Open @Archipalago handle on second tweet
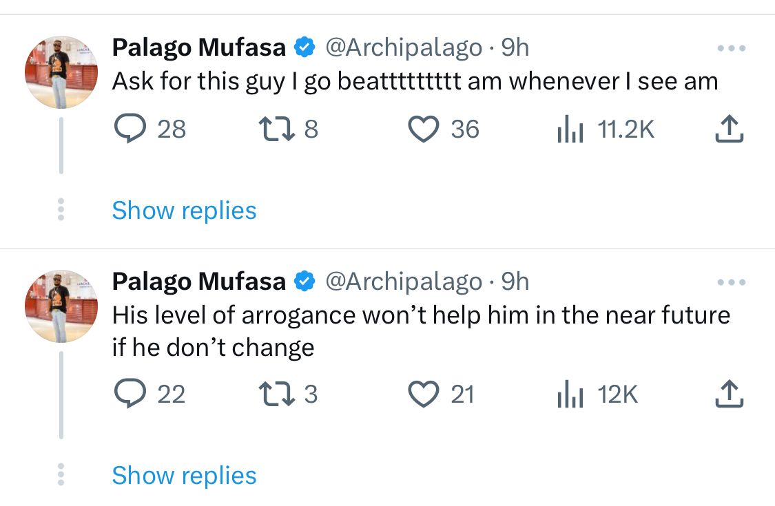This screenshot has width=775, height=506. [403, 282]
